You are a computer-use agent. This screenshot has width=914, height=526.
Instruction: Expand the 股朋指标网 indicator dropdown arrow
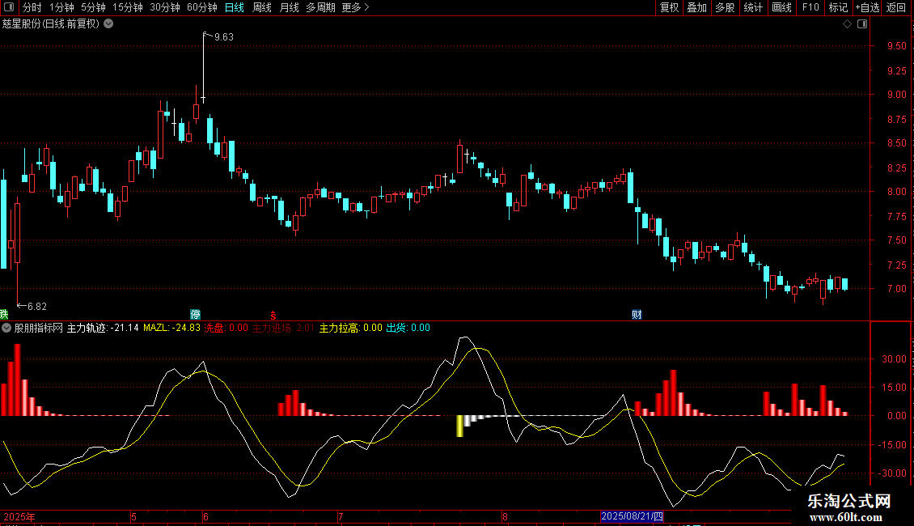(x=6, y=328)
